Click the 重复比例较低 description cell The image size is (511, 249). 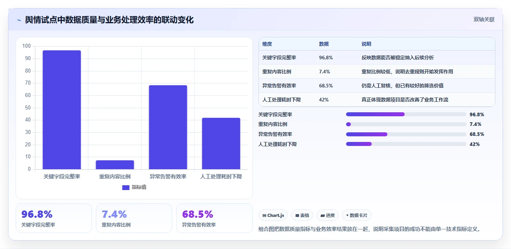(407, 72)
